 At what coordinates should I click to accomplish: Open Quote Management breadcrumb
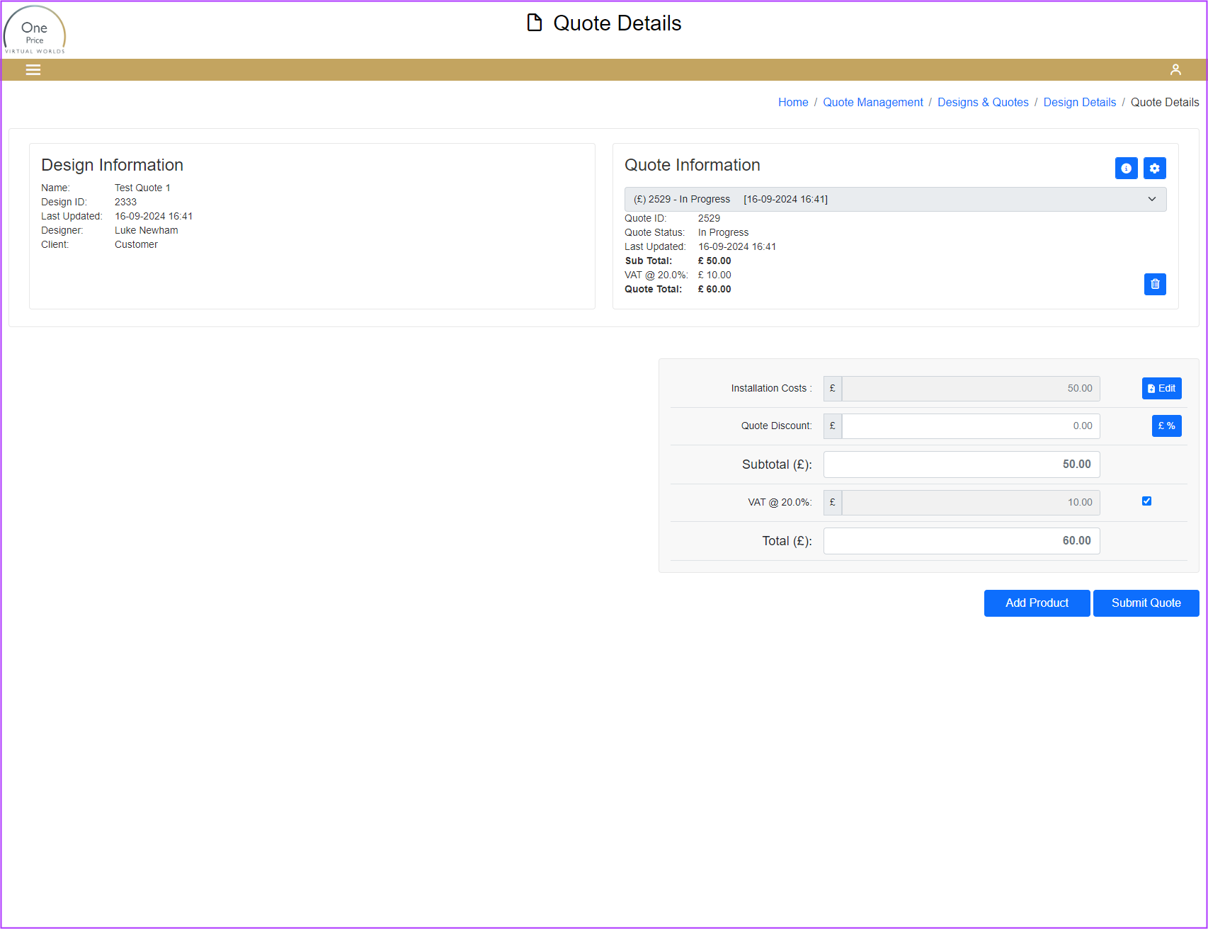pos(872,103)
